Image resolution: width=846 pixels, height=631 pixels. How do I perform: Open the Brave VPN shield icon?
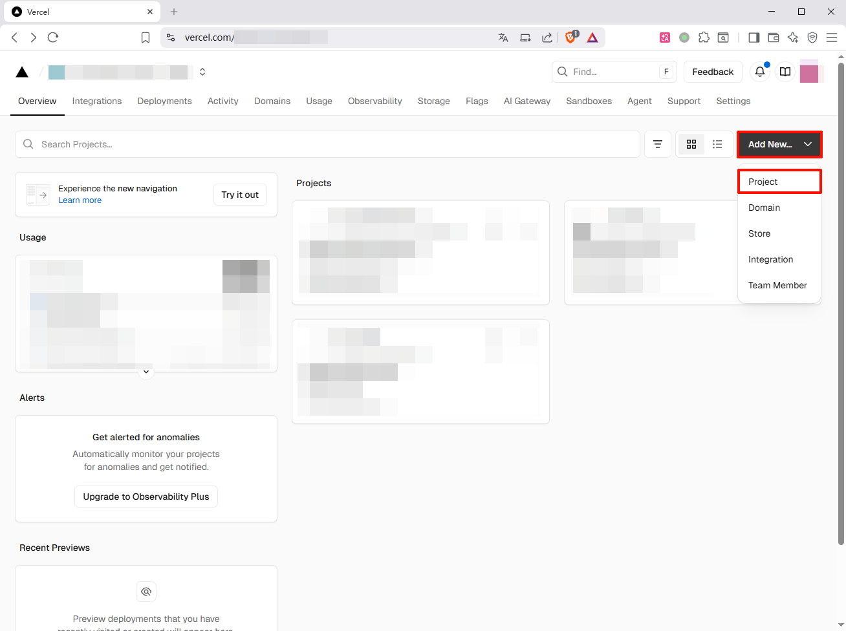pos(812,37)
